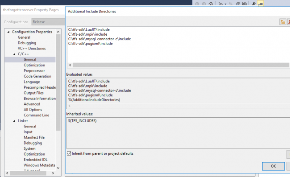Click pugixml path in Evaluated value box
The height and width of the screenshot is (177, 290).
(x=91, y=95)
